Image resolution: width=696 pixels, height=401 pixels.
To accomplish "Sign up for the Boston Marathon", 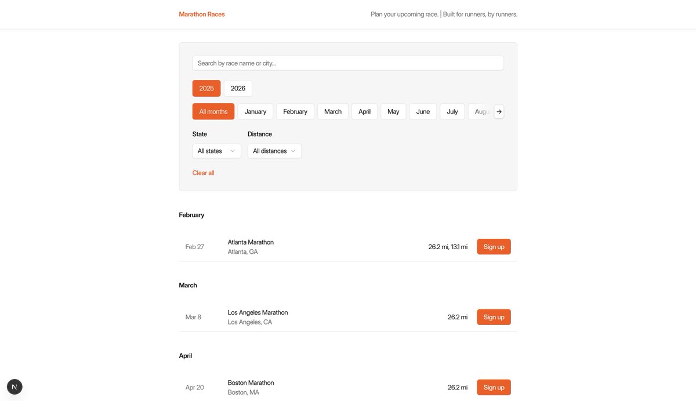I will (x=494, y=387).
